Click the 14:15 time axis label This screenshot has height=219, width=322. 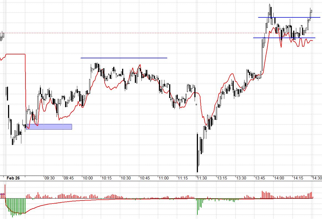tap(298, 178)
